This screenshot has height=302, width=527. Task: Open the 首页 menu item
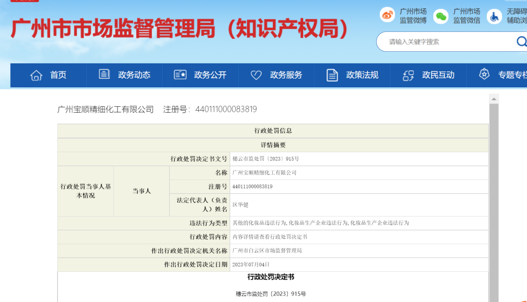point(58,75)
